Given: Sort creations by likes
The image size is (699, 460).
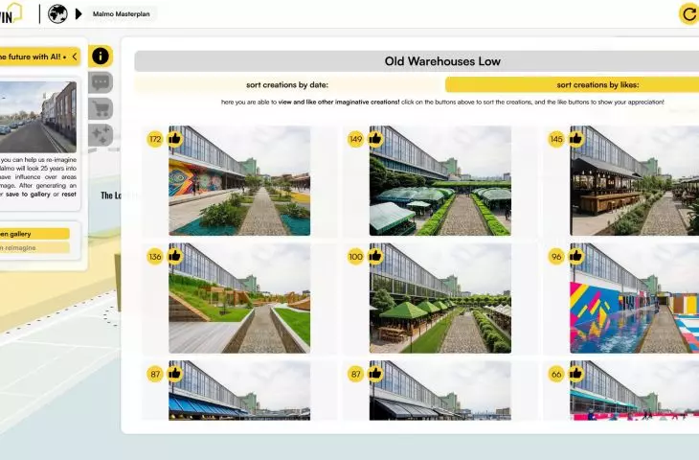Looking at the screenshot, I should [573, 84].
